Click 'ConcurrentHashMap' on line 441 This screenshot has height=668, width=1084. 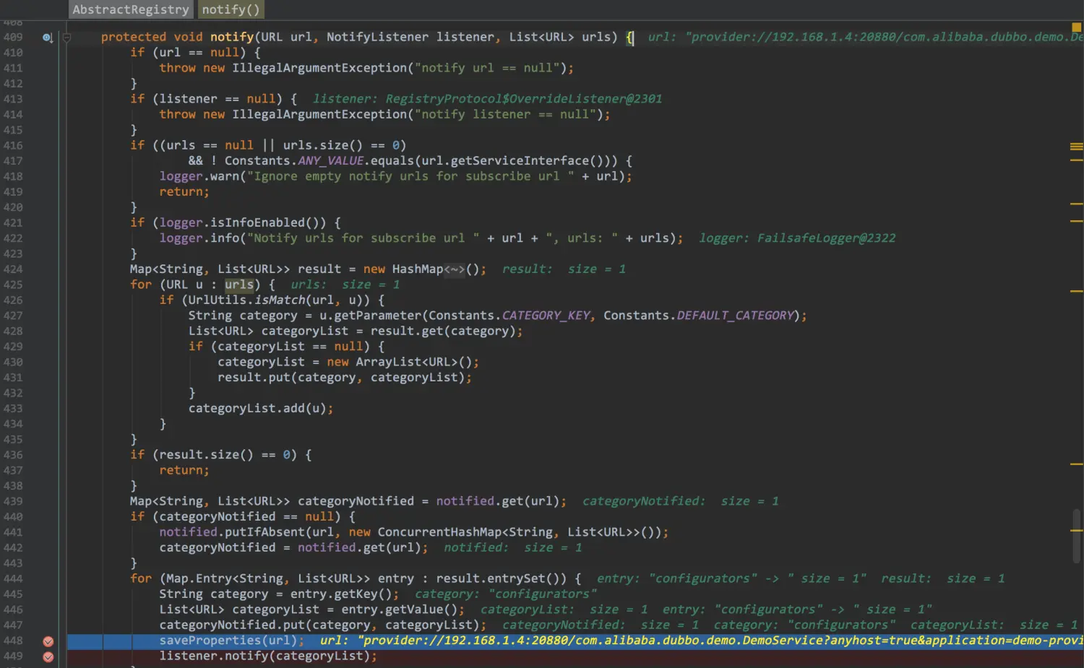click(439, 532)
